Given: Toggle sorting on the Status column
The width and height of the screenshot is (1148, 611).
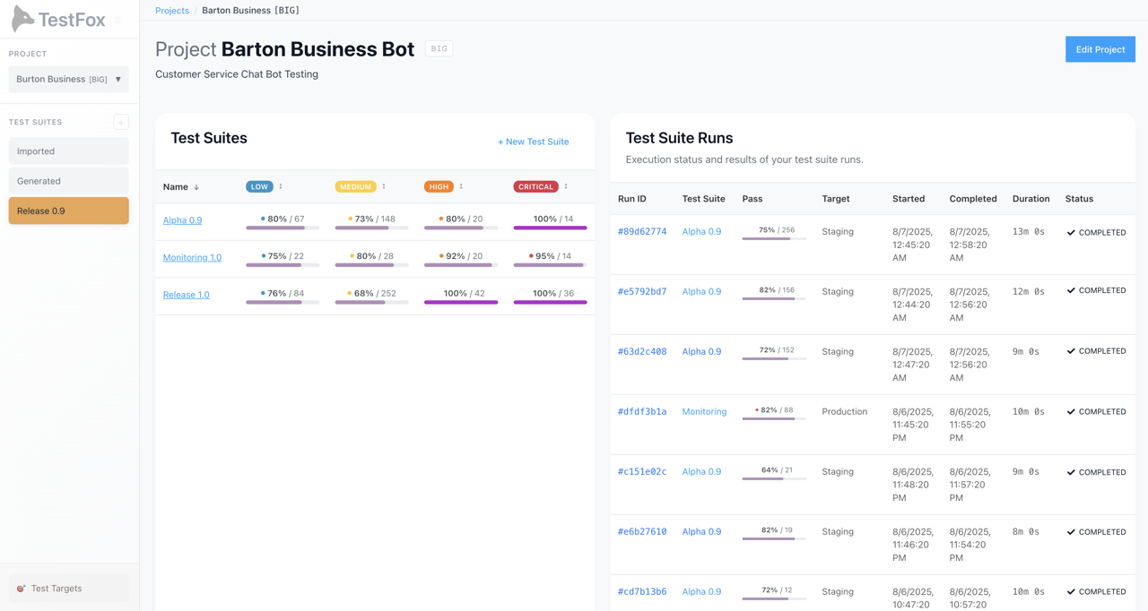Looking at the screenshot, I should (1078, 199).
